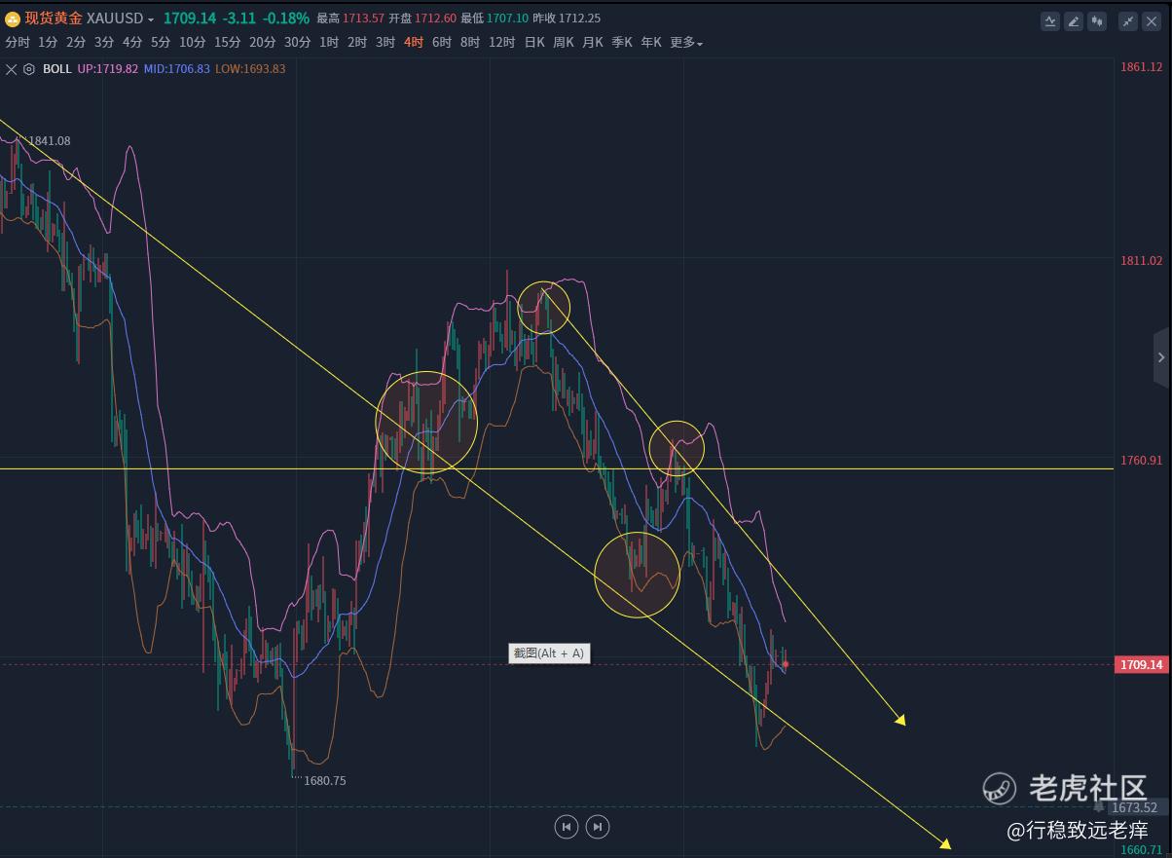
Task: Jump to next bar playback button
Action: (x=598, y=827)
